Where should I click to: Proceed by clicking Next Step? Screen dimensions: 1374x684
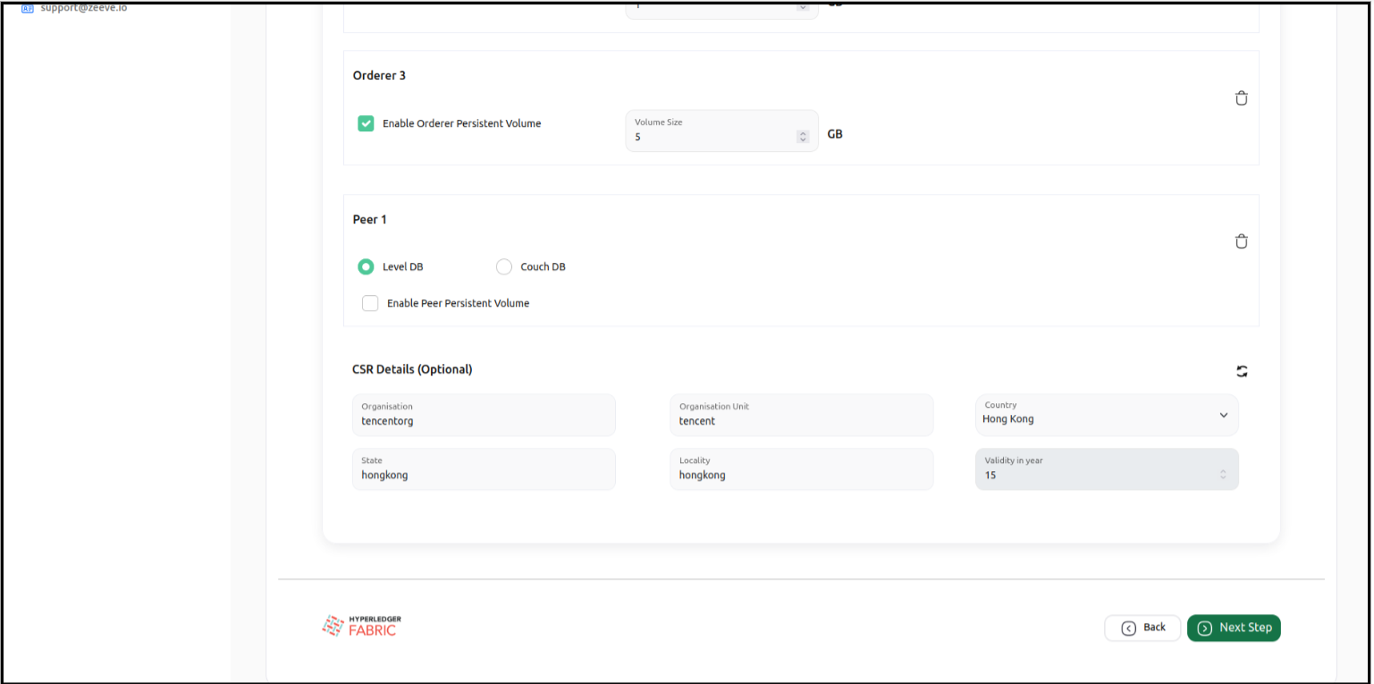point(1234,628)
